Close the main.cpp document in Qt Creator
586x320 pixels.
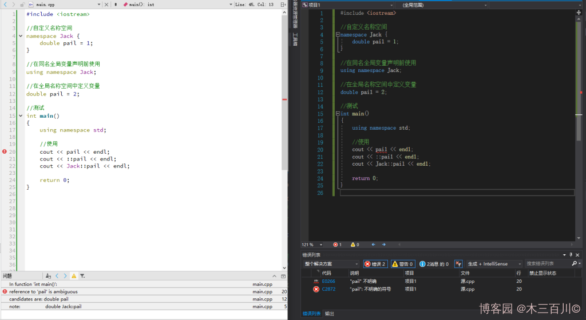(x=106, y=5)
